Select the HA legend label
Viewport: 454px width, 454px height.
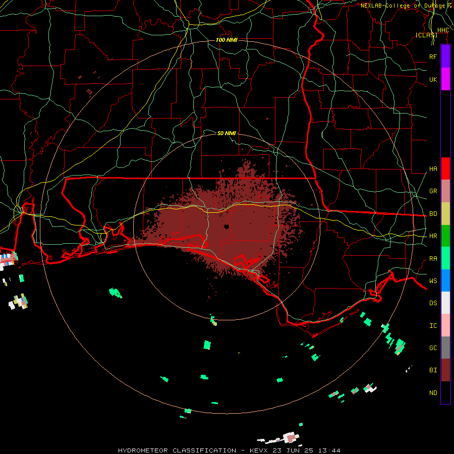pyautogui.click(x=433, y=169)
